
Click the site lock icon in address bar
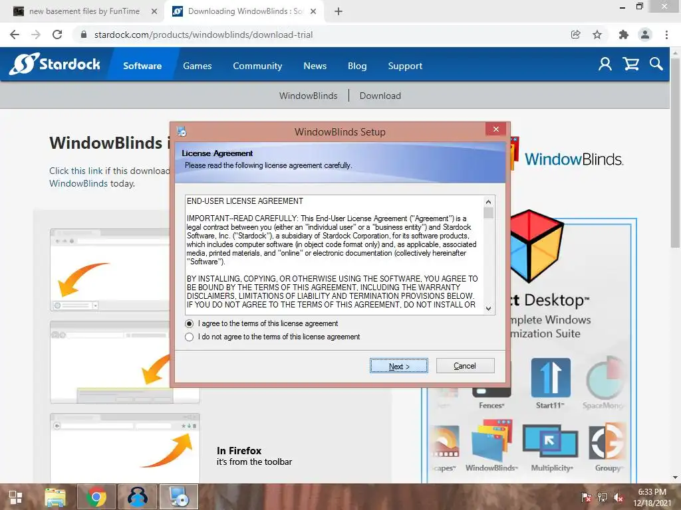pos(84,35)
